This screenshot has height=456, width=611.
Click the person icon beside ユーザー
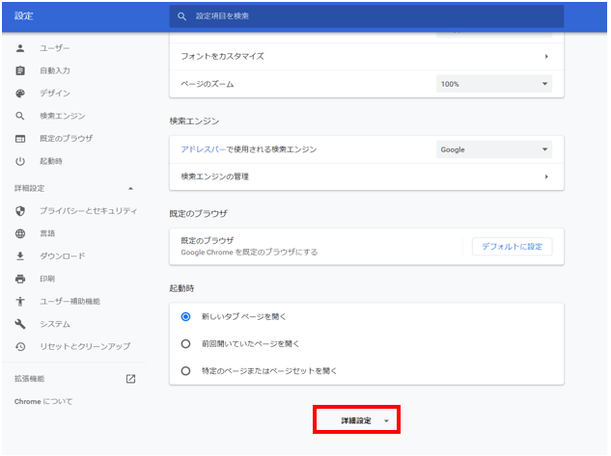20,48
